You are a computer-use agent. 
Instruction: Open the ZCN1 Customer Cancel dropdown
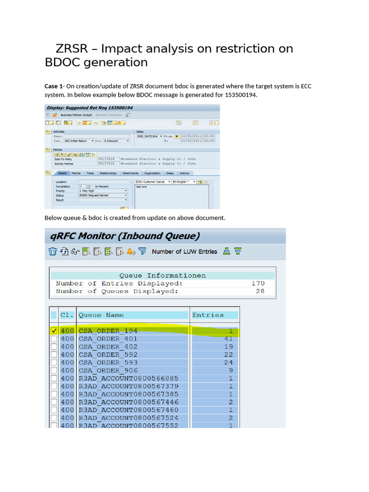(153, 182)
